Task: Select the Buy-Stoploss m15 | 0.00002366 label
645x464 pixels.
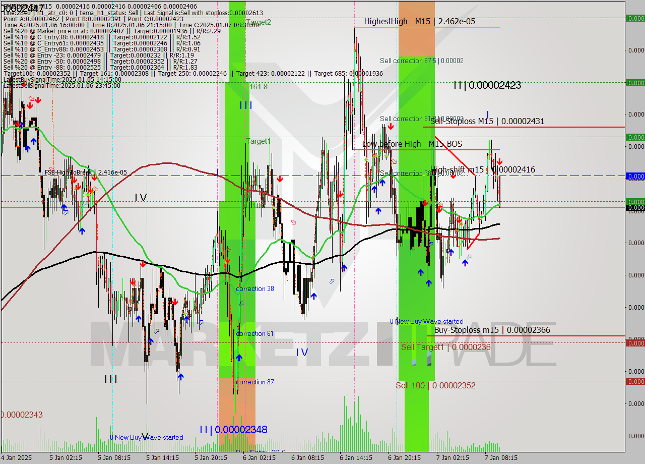Action: coord(492,330)
